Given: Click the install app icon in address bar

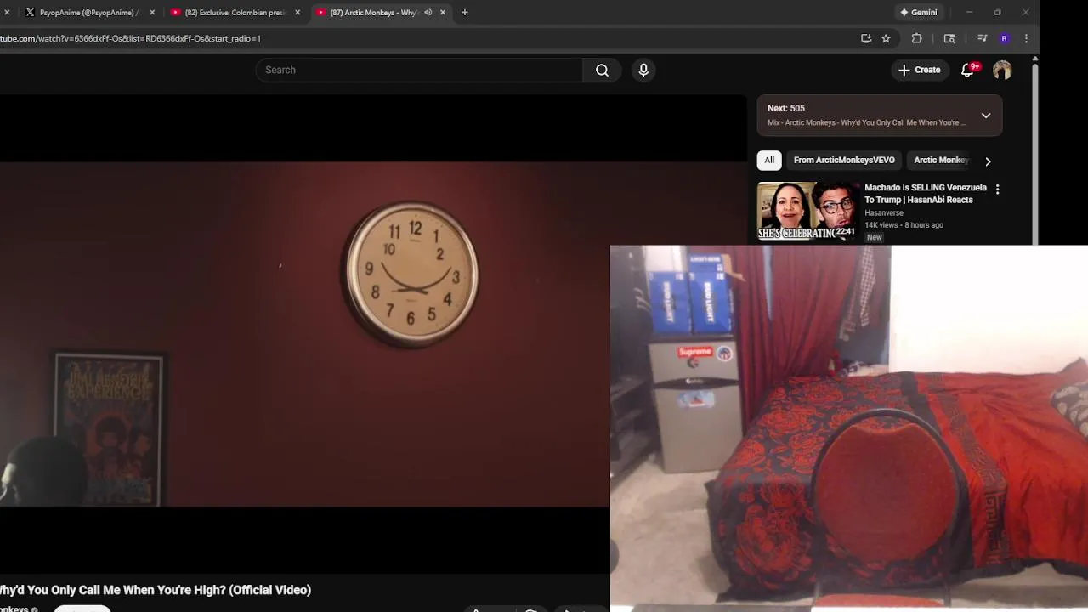Looking at the screenshot, I should tap(866, 38).
